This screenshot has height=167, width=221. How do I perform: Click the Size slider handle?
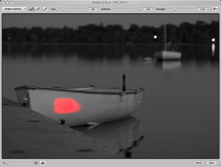(64, 9)
